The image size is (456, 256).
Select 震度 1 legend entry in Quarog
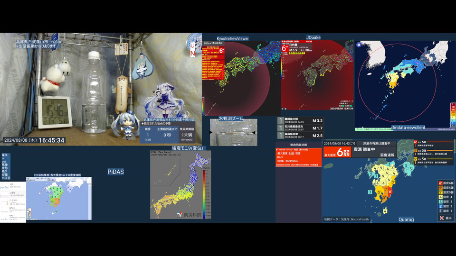pos(446,211)
